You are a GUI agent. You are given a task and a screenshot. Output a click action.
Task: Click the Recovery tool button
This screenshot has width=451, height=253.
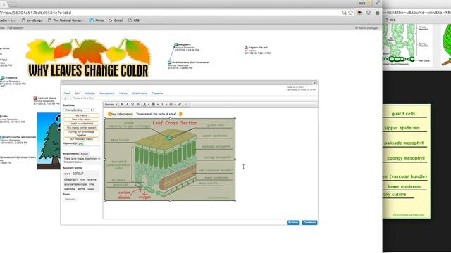coord(70,199)
